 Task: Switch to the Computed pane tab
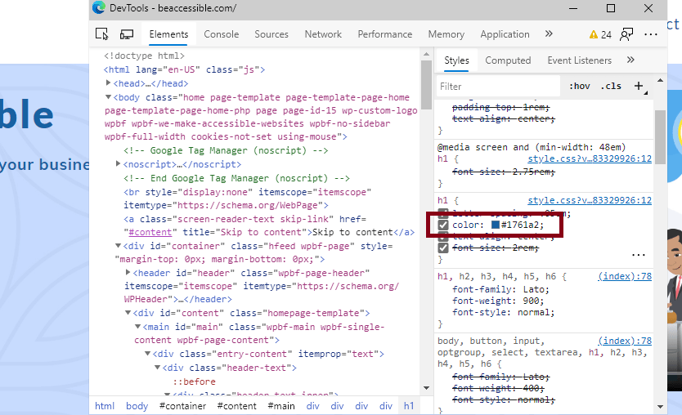[508, 60]
